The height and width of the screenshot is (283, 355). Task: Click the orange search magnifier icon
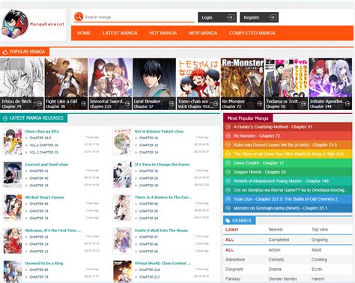click(79, 16)
